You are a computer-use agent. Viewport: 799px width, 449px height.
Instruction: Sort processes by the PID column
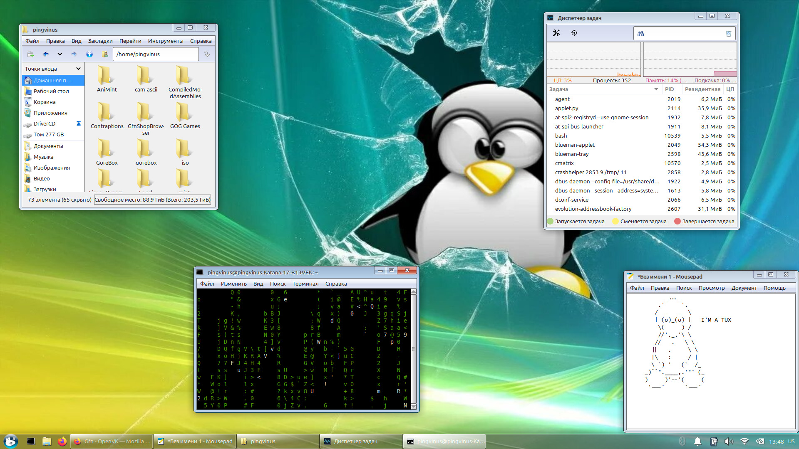coord(672,89)
